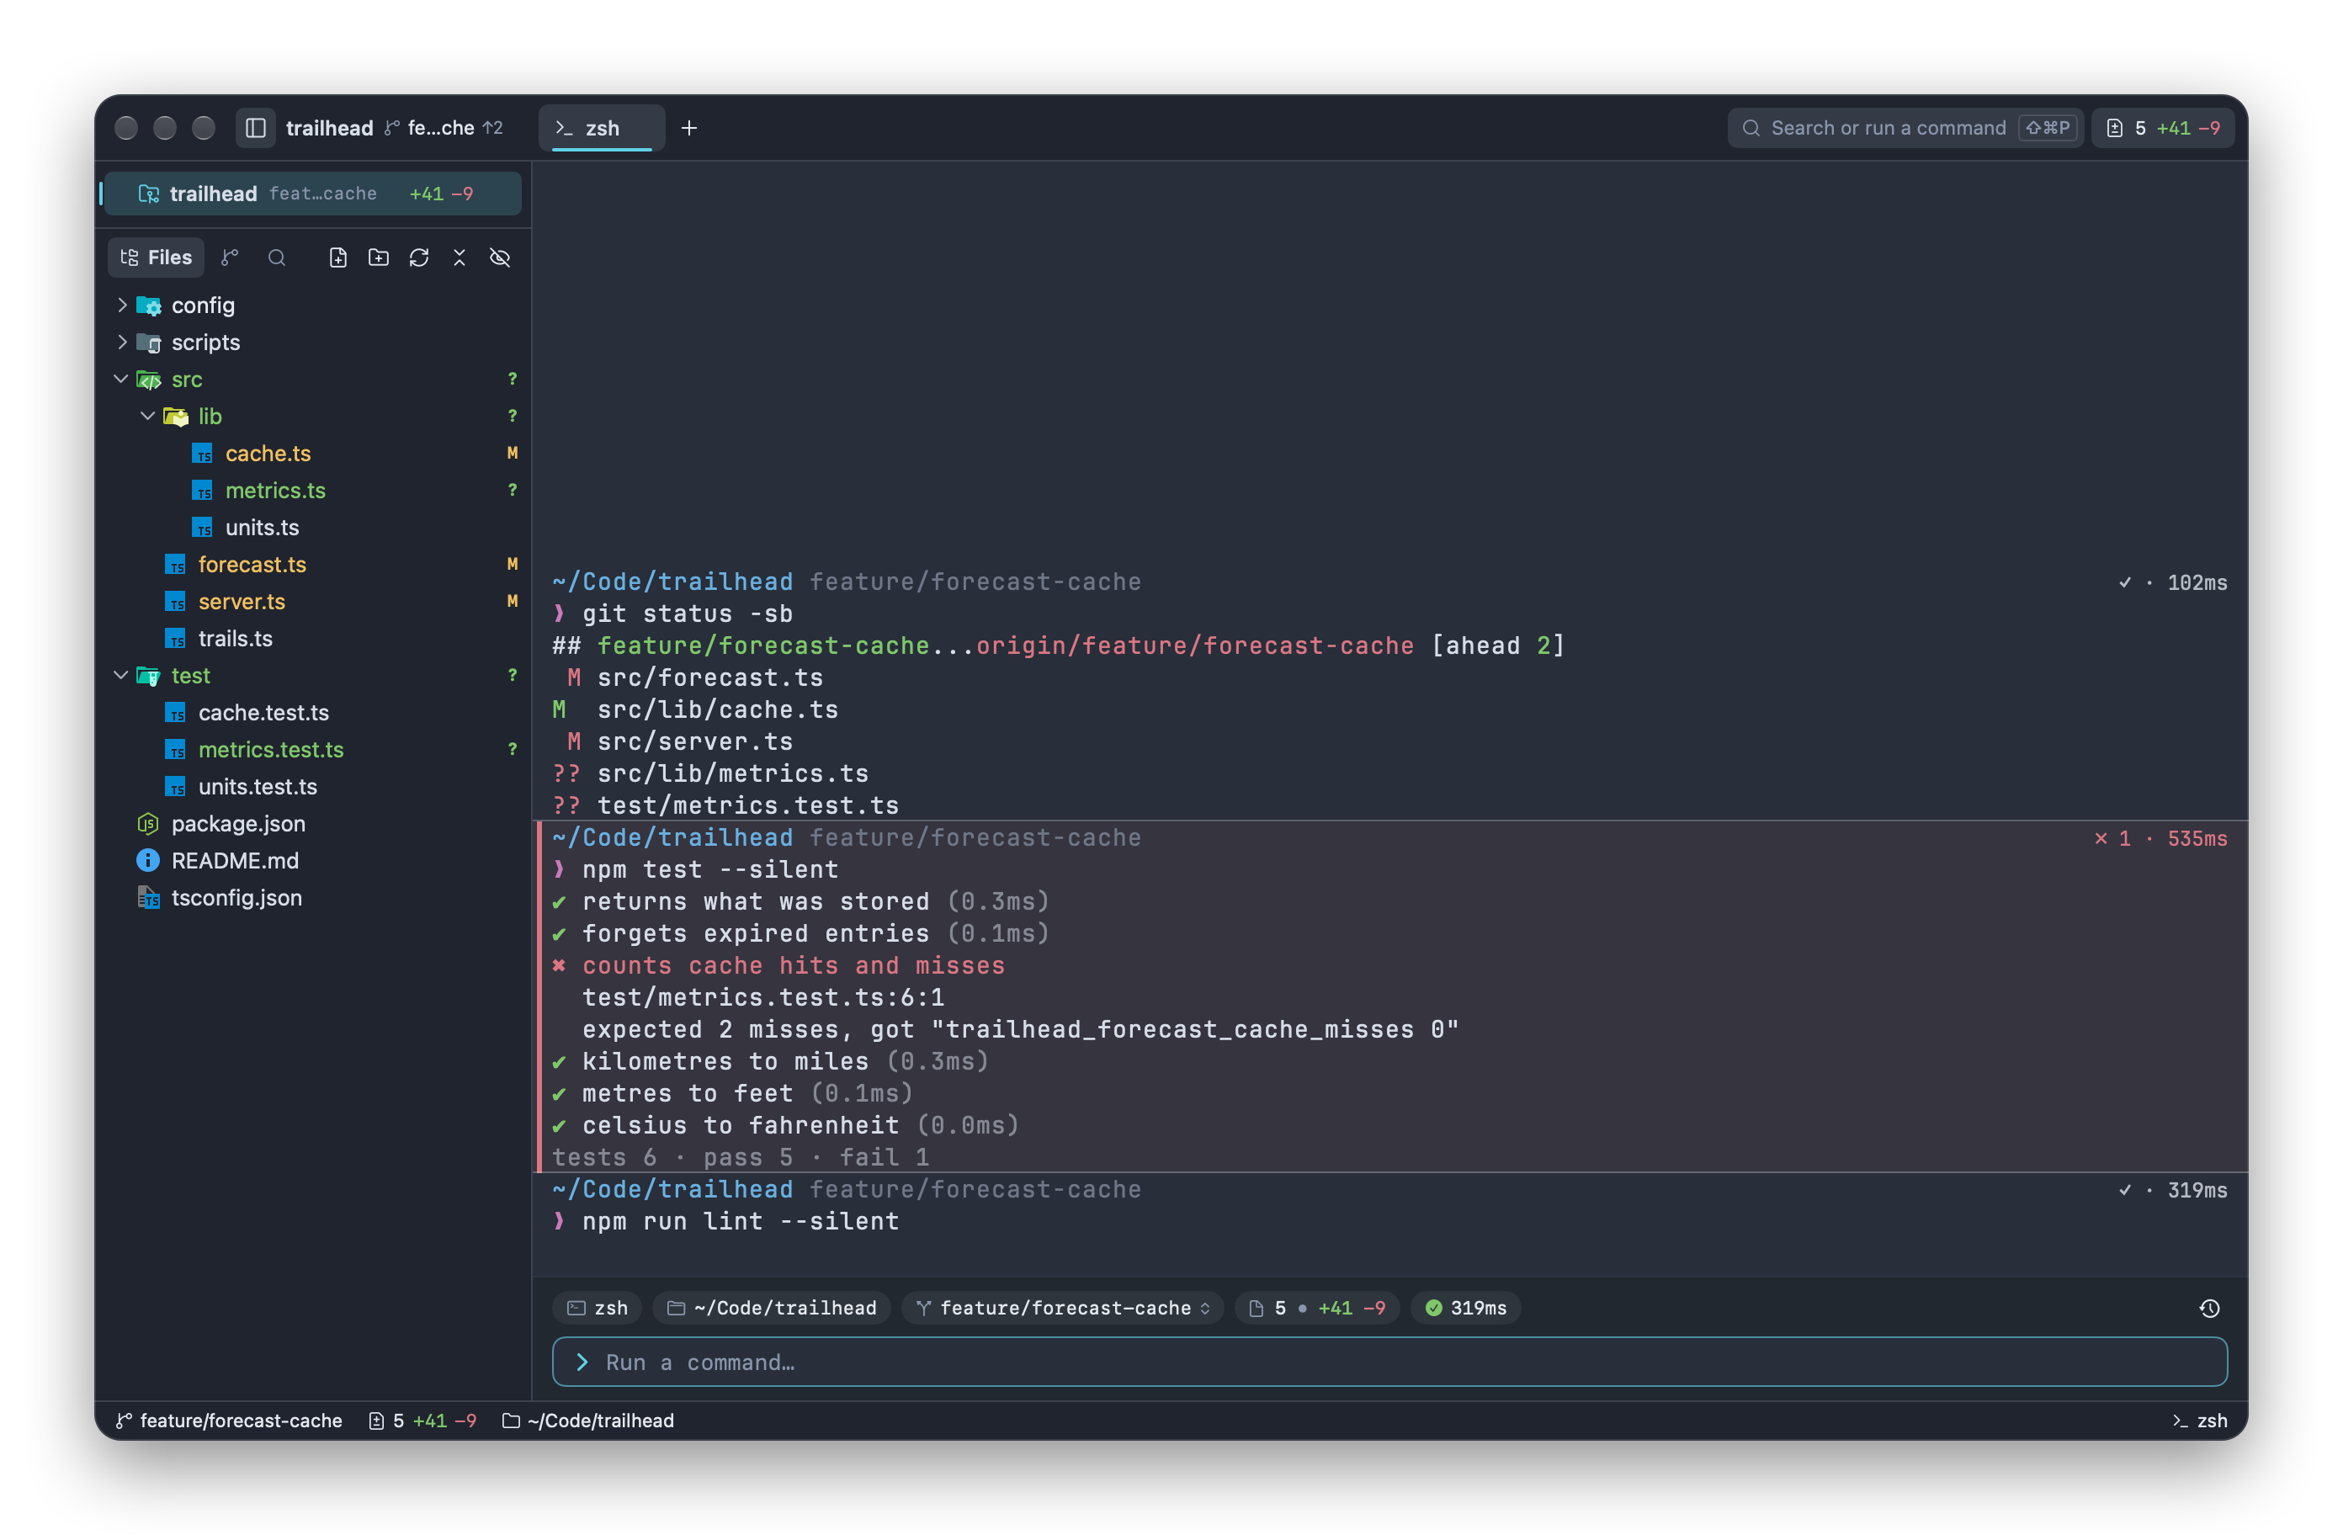Switch to source control branch tab icon
This screenshot has height=1535, width=2343.
230,258
